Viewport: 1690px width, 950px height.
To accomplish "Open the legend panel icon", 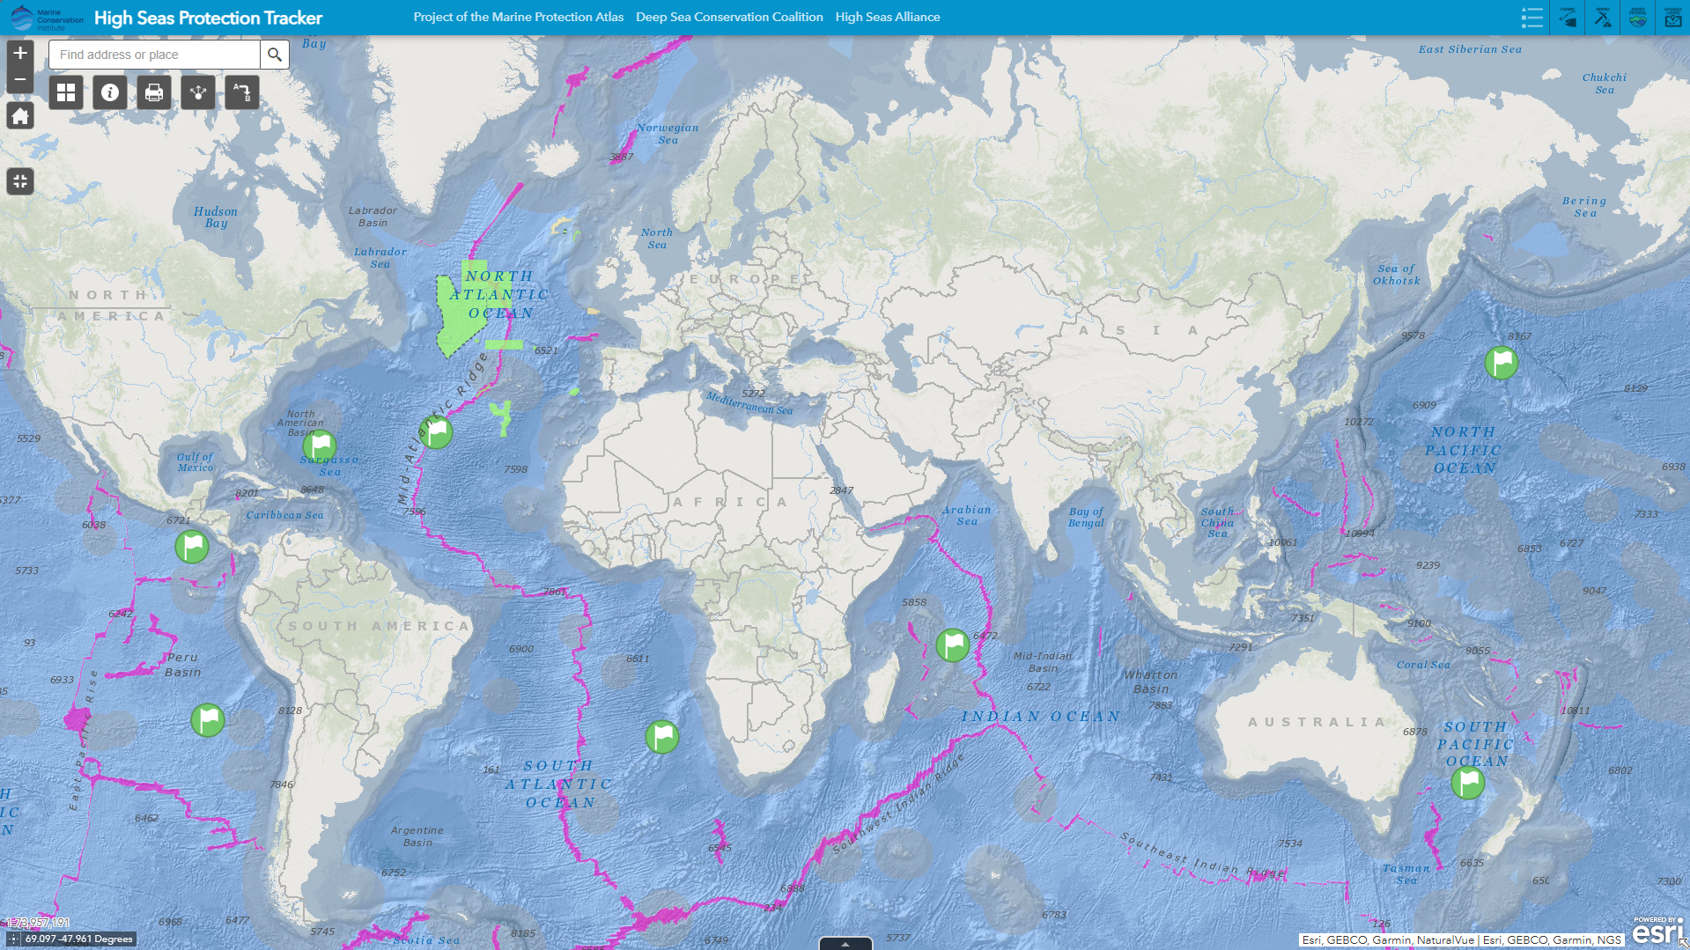I will tap(1532, 17).
